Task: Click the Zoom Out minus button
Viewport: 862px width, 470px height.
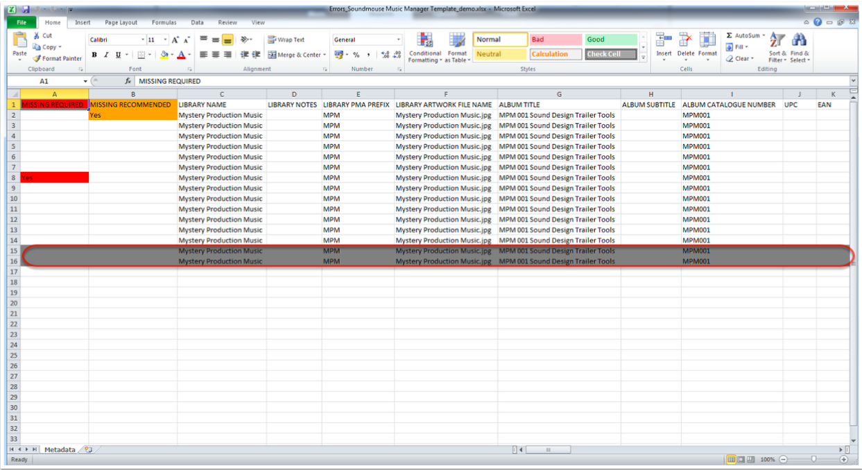Action: [784, 460]
